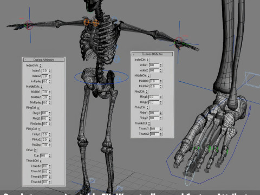Click the PinkyCtrl spinner in left panel
260x195 pixels.
(x=39, y=129)
